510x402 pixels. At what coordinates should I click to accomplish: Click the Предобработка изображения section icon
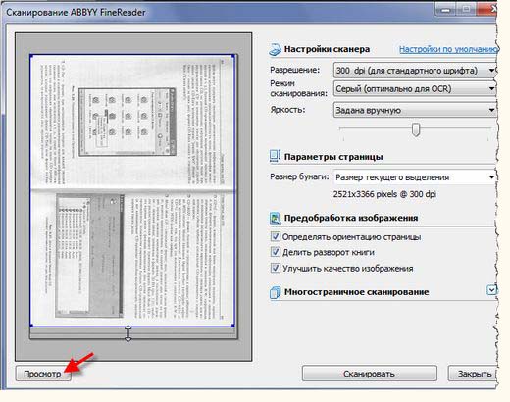[275, 218]
